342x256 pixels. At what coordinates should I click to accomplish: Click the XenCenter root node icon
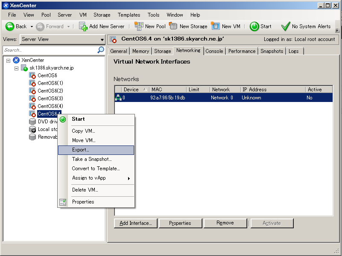[x=16, y=60]
